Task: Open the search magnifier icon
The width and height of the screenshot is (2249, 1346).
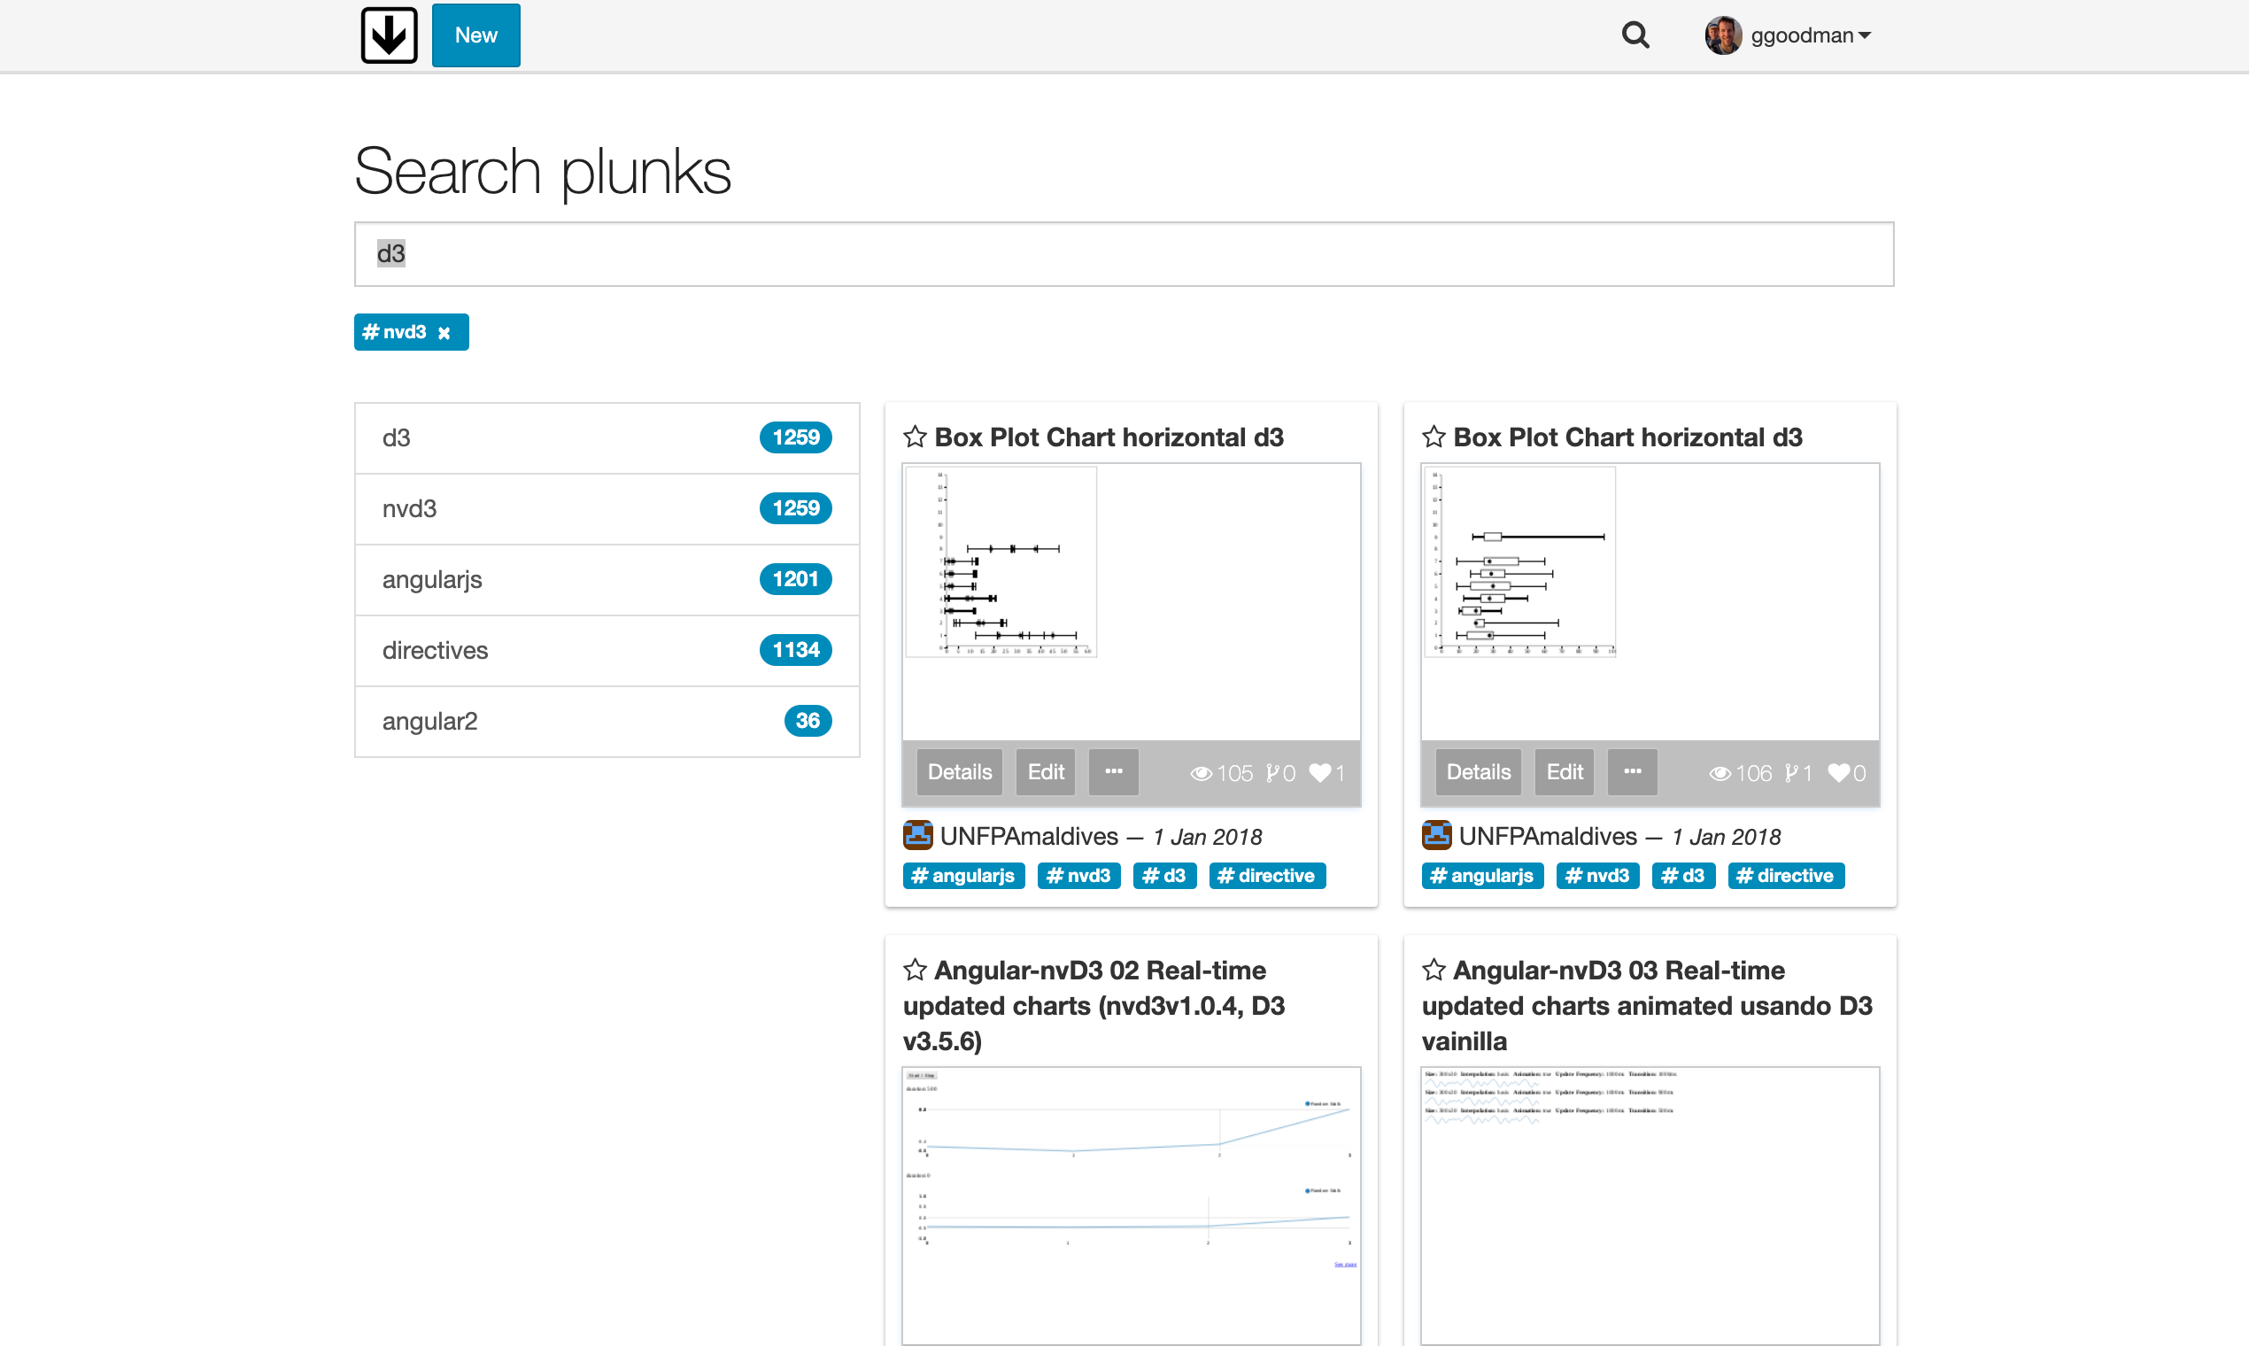Action: coord(1635,35)
